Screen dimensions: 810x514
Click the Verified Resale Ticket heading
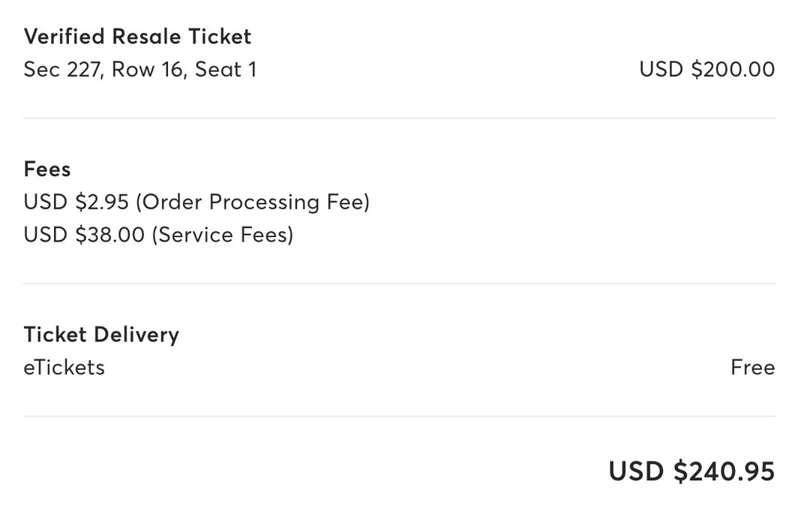(137, 37)
